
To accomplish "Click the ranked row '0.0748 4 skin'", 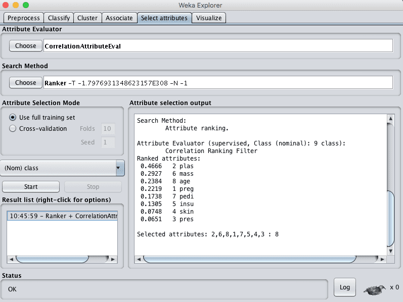I will pos(167,212).
